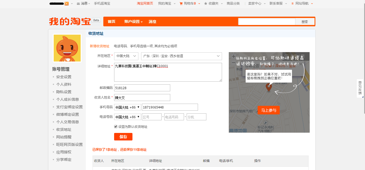The height and width of the screenshot is (170, 365).
Task: Click the orange site navigation menu icon
Action: coord(293,3)
